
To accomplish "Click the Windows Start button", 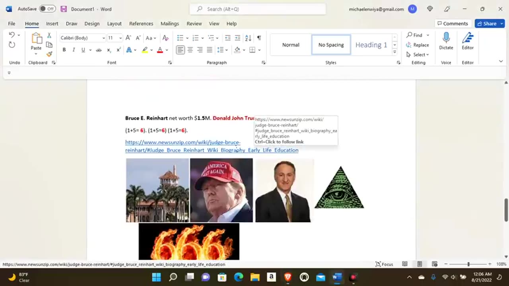I will (x=156, y=277).
